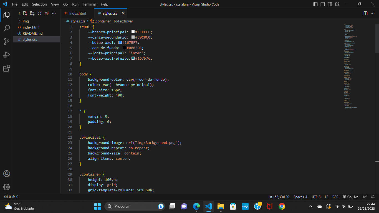Viewport: 379px width, 213px height.
Task: Open the #FFFFFF color swatch picker
Action: [x=133, y=32]
